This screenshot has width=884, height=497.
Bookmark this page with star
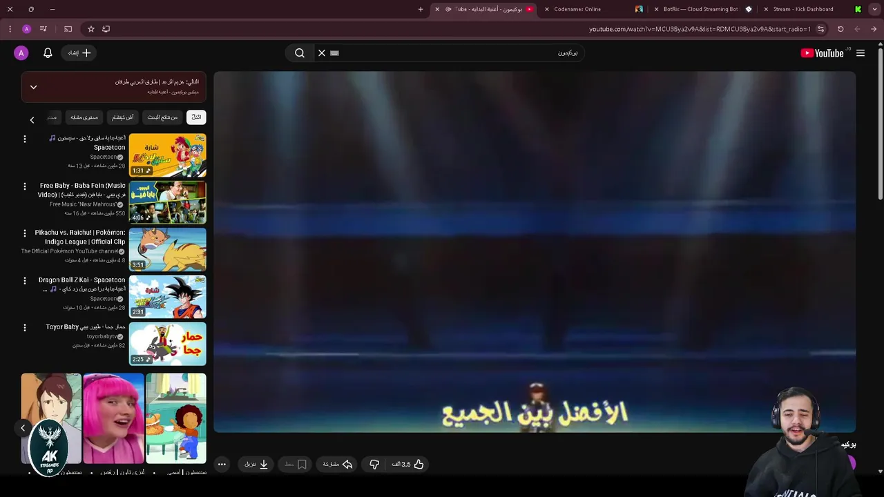90,29
